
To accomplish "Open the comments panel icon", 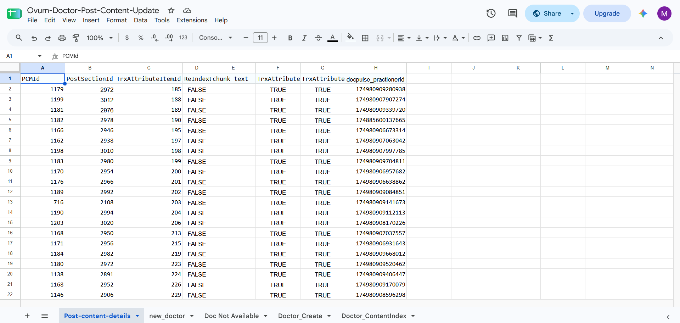I will coord(512,13).
